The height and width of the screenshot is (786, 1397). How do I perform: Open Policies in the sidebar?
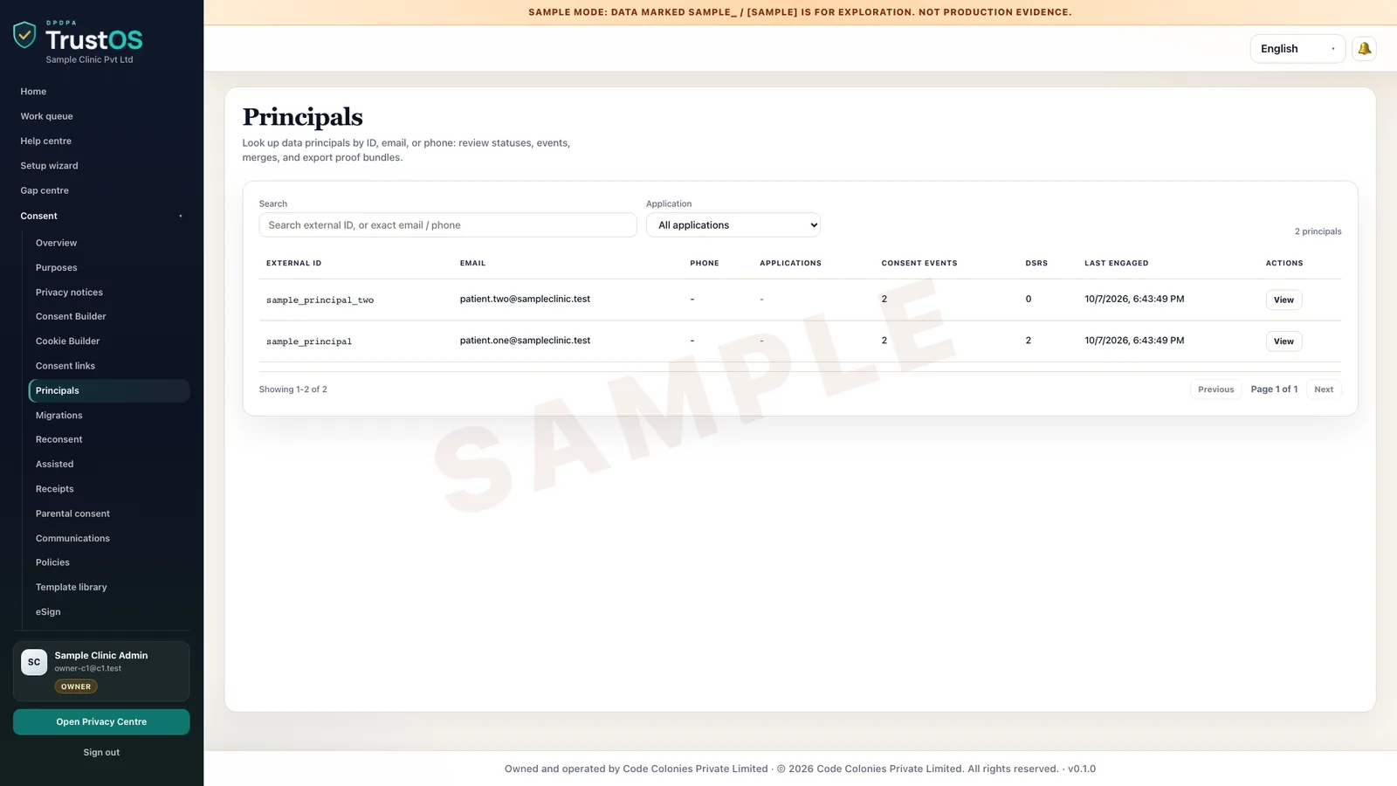click(52, 562)
